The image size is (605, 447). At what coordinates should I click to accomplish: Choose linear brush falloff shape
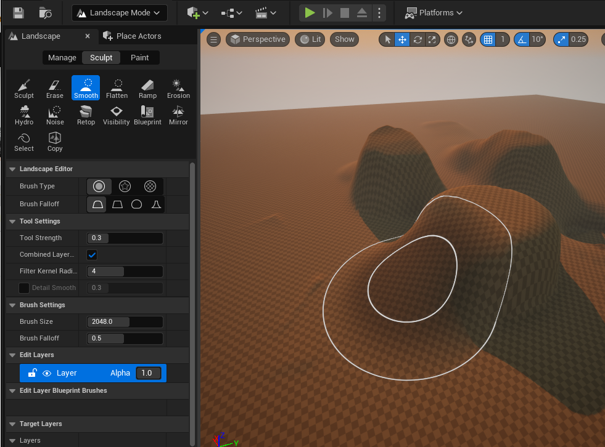tap(117, 204)
